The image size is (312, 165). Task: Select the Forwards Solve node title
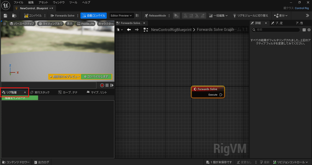click(x=207, y=89)
